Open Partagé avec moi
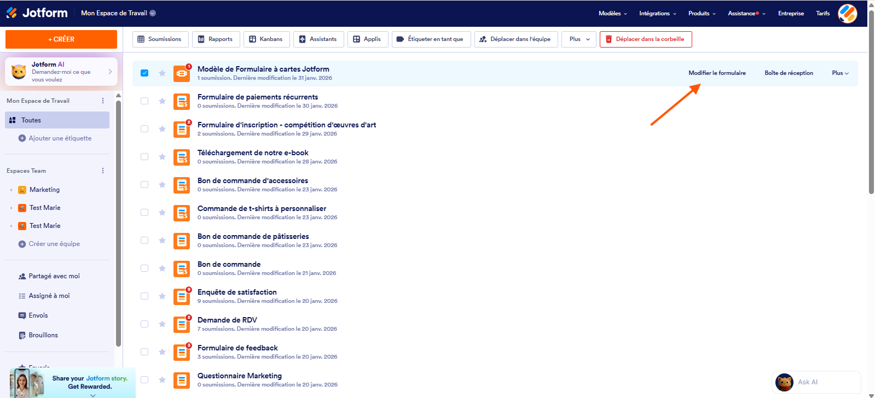The width and height of the screenshot is (875, 398). pos(49,276)
